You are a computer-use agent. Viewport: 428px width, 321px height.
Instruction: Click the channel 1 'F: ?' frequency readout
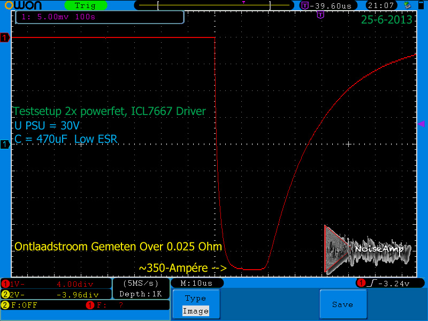pyautogui.click(x=110, y=305)
